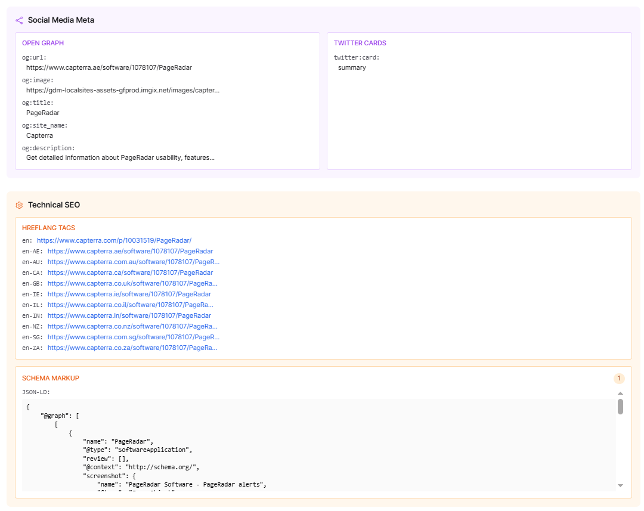Viewport: 644px width, 511px height.
Task: Open the en hreflang capterra.com link
Action: [114, 240]
